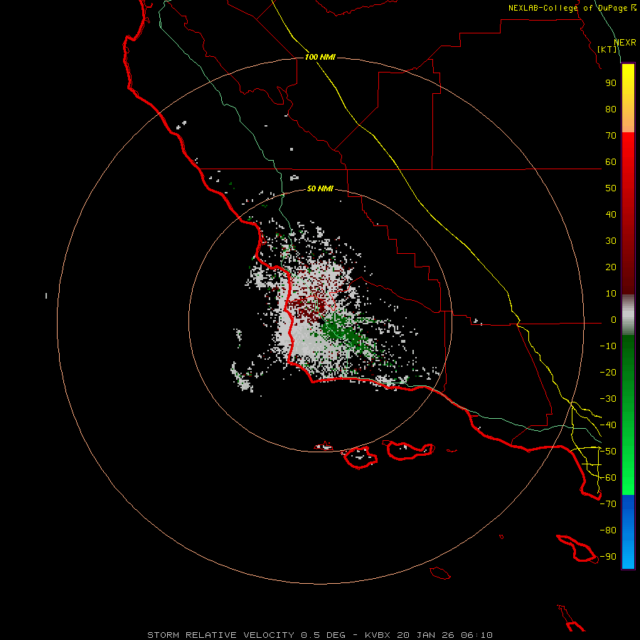Image resolution: width=640 pixels, height=640 pixels.
Task: Click the "-80" scale value
Action: tap(608, 530)
